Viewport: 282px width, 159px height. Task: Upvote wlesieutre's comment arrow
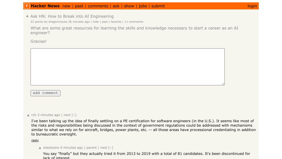pyautogui.click(x=40, y=148)
